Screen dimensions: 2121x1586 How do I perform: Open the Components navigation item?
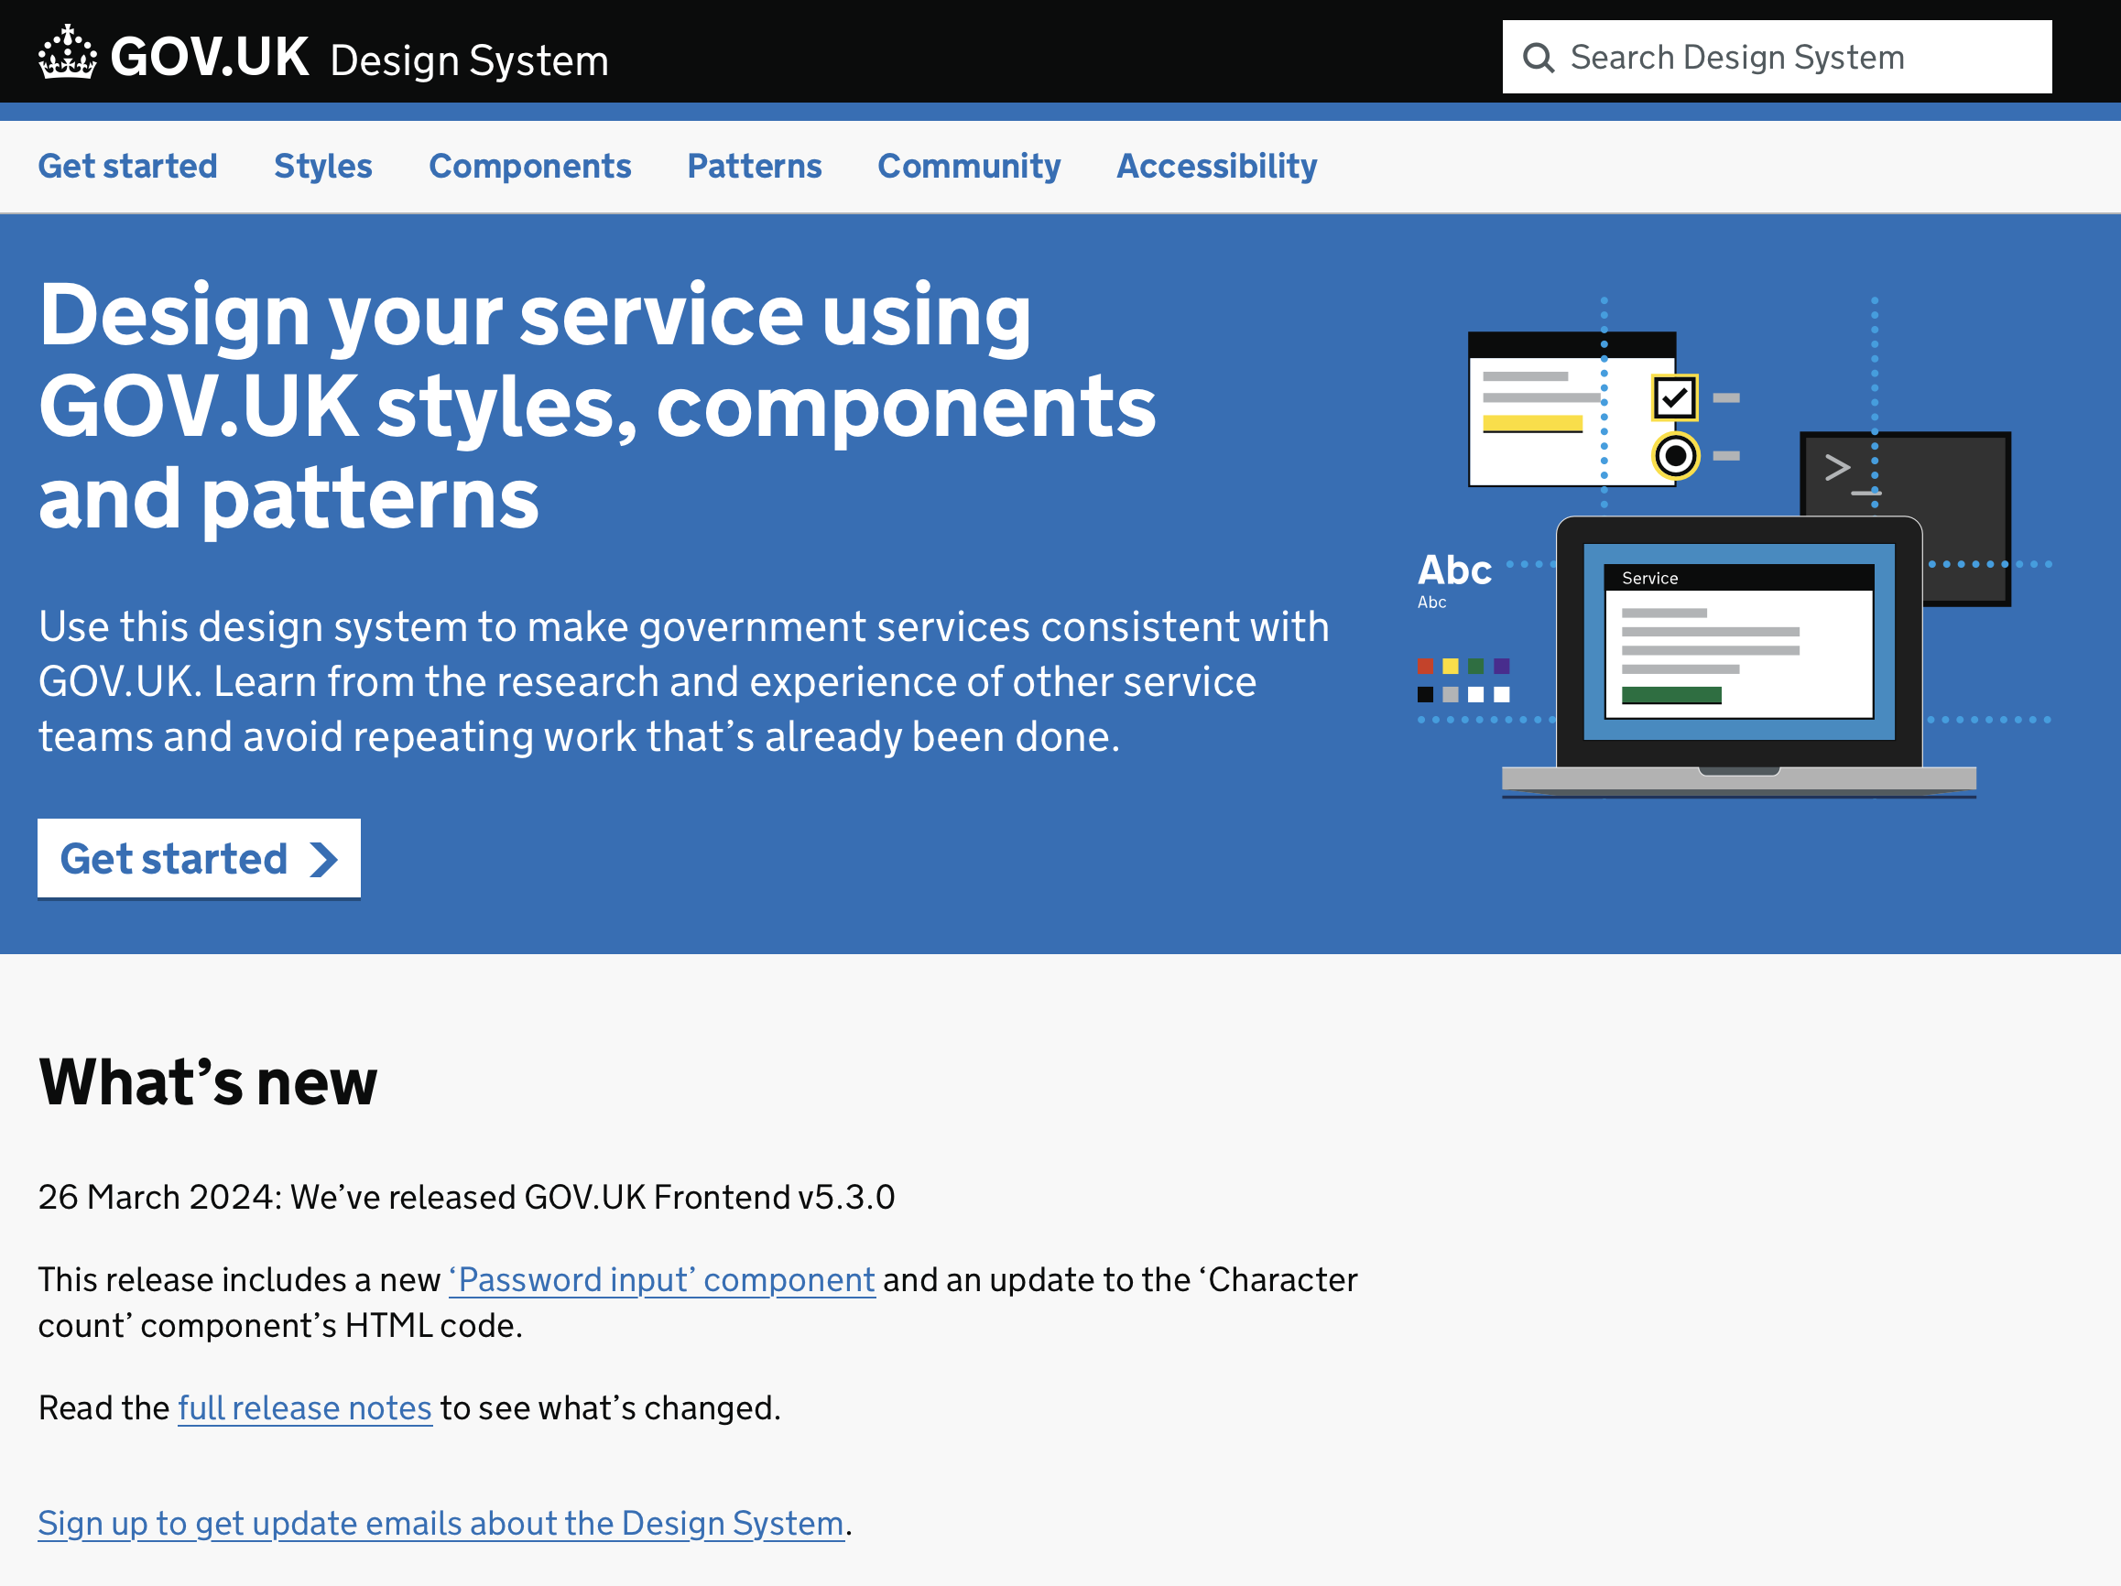tap(529, 167)
